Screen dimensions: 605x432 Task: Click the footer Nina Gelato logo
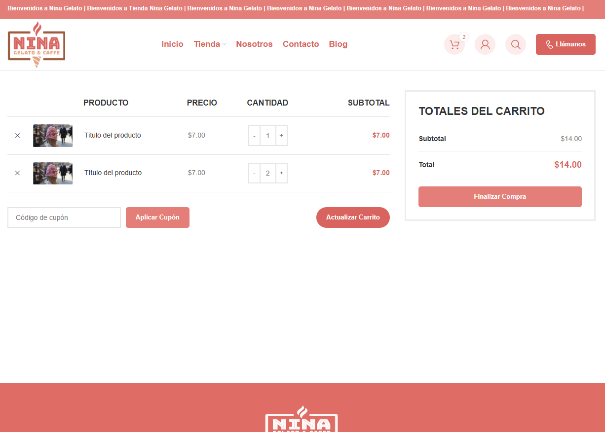(x=302, y=420)
